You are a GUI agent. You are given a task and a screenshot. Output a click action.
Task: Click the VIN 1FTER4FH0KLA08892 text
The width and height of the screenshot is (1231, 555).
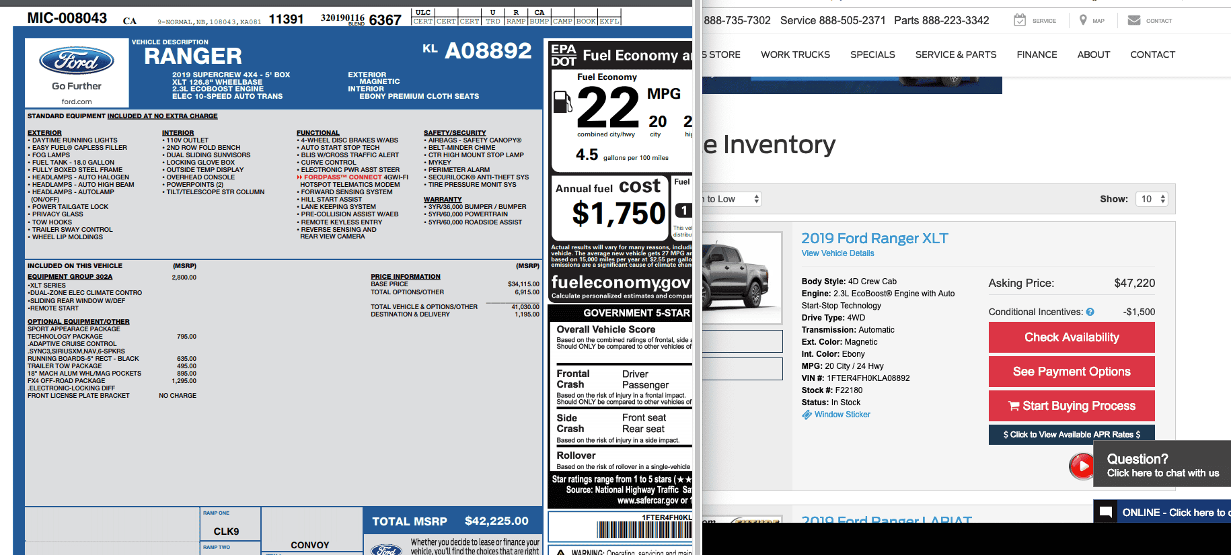click(856, 378)
